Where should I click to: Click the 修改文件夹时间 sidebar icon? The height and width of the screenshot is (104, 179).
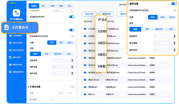[10, 50]
